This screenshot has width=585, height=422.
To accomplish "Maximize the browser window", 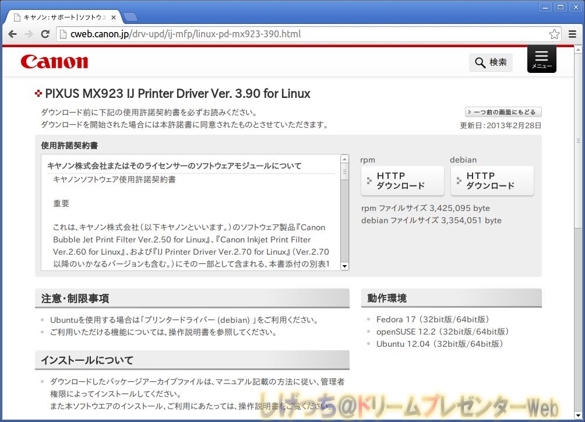I will 561,7.
